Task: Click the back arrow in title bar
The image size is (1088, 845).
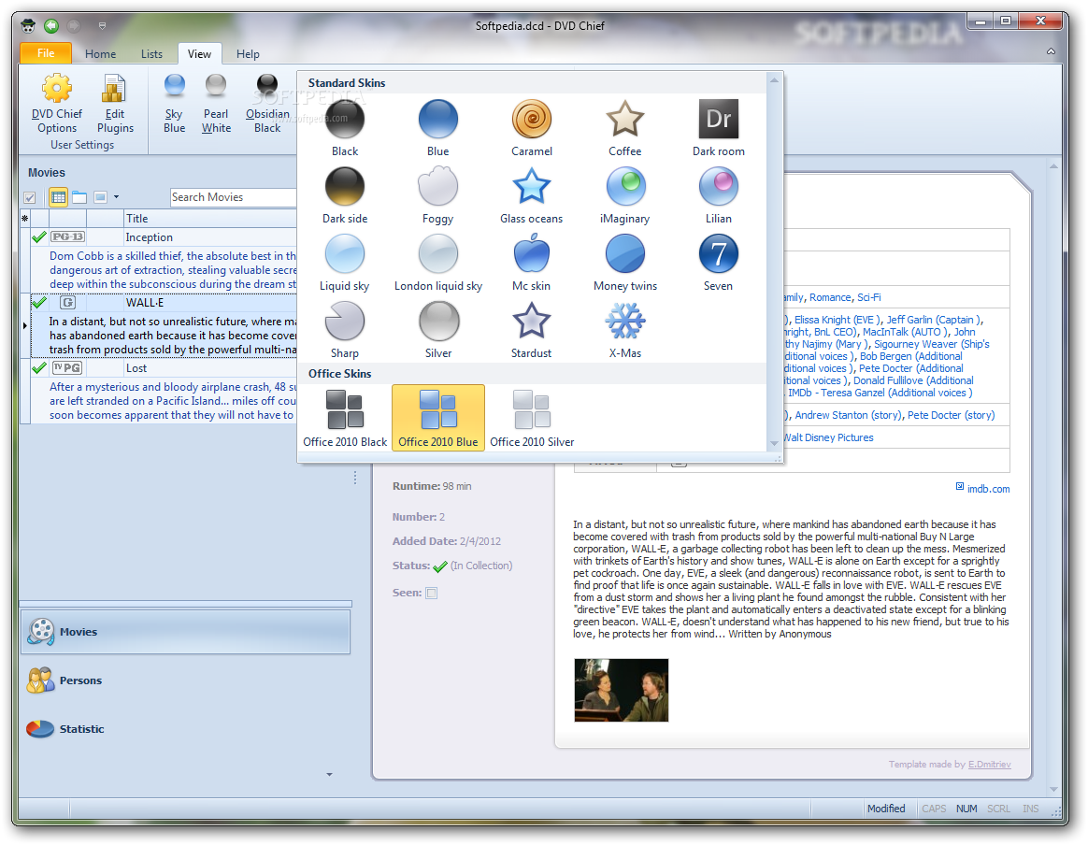Action: pos(51,25)
